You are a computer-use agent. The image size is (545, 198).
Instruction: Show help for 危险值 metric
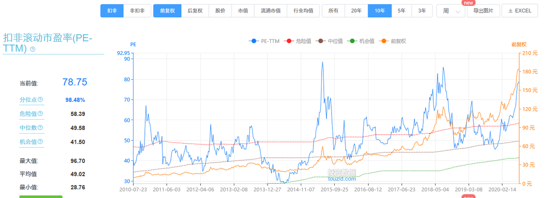(x=40, y=114)
